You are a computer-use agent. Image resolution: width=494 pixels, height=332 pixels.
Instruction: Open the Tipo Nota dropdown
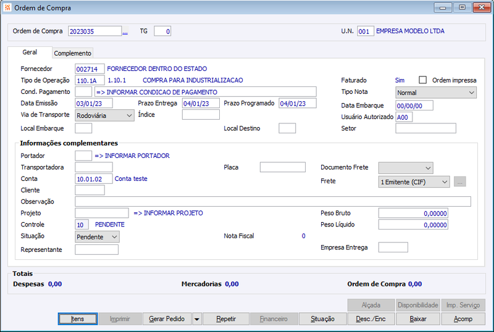pos(436,93)
